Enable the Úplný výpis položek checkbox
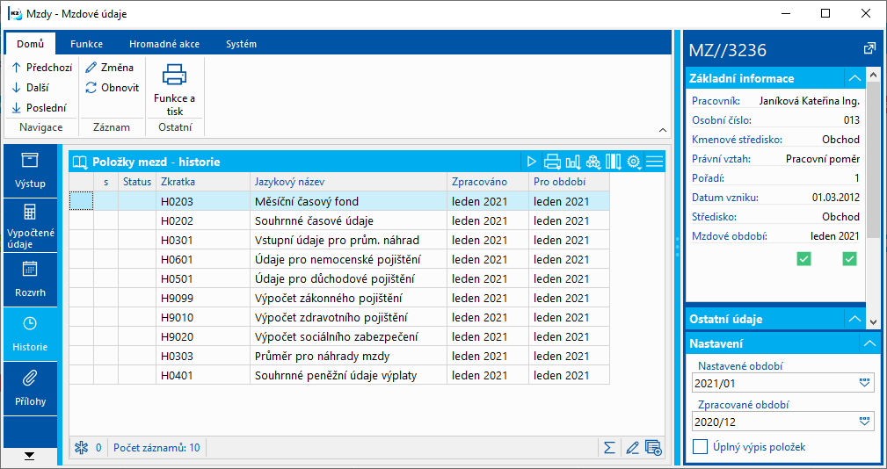 click(x=701, y=447)
